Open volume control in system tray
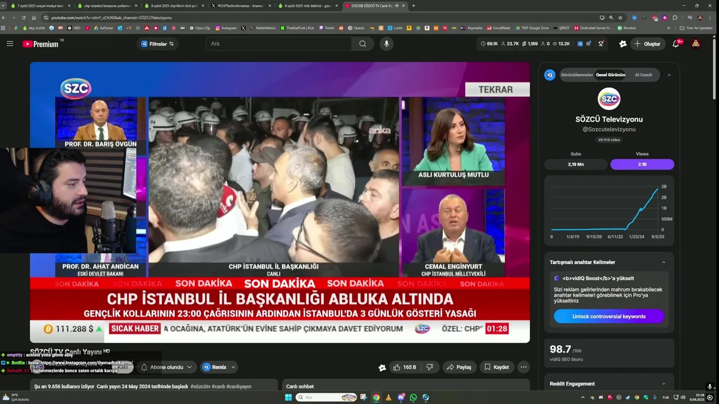This screenshot has width=719, height=404. [683, 397]
